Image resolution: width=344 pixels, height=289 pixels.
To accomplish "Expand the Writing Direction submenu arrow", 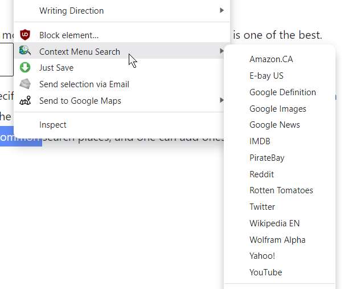I will pyautogui.click(x=221, y=10).
